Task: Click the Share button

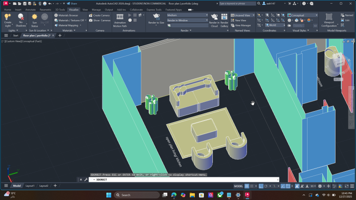Action: click(x=71, y=3)
